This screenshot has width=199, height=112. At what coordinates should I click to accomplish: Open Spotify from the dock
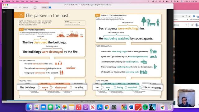(x=145, y=107)
